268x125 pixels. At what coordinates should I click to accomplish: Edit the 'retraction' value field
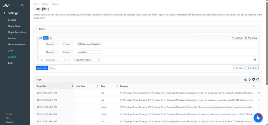point(89,52)
